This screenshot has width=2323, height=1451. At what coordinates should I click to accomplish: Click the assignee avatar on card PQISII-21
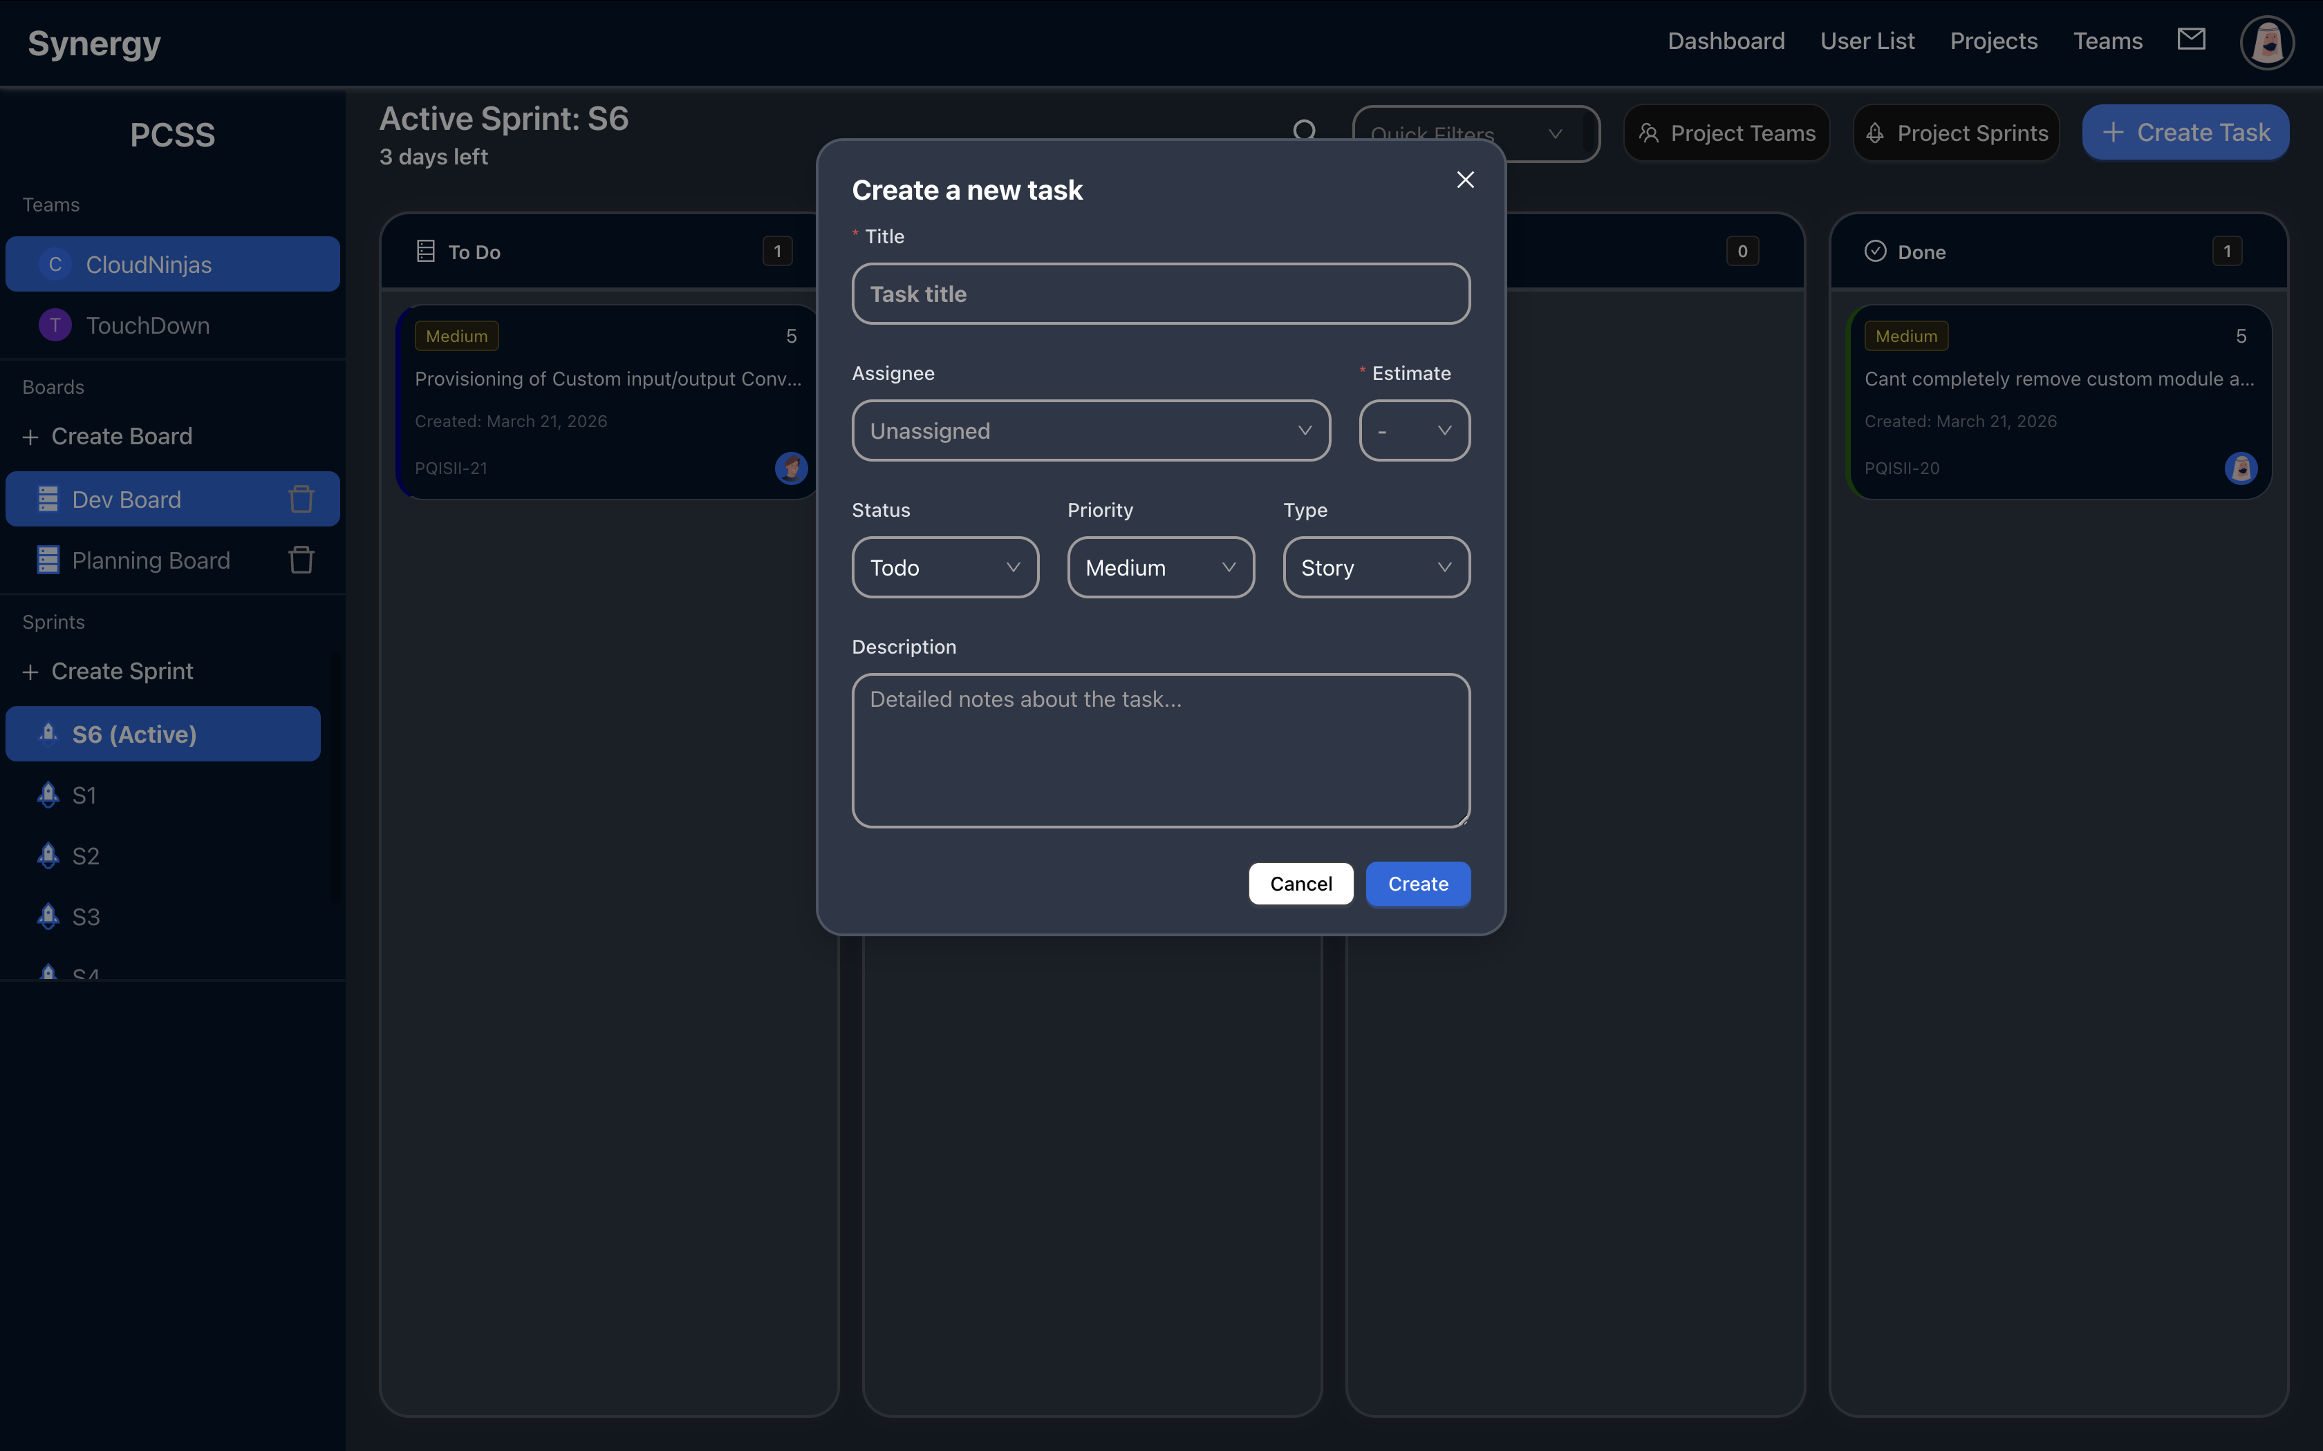click(790, 468)
